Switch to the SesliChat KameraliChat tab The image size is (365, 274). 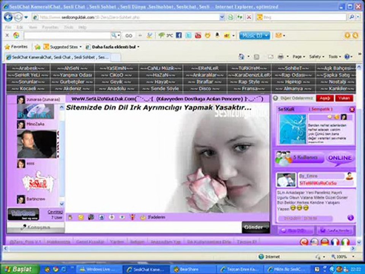57,57
